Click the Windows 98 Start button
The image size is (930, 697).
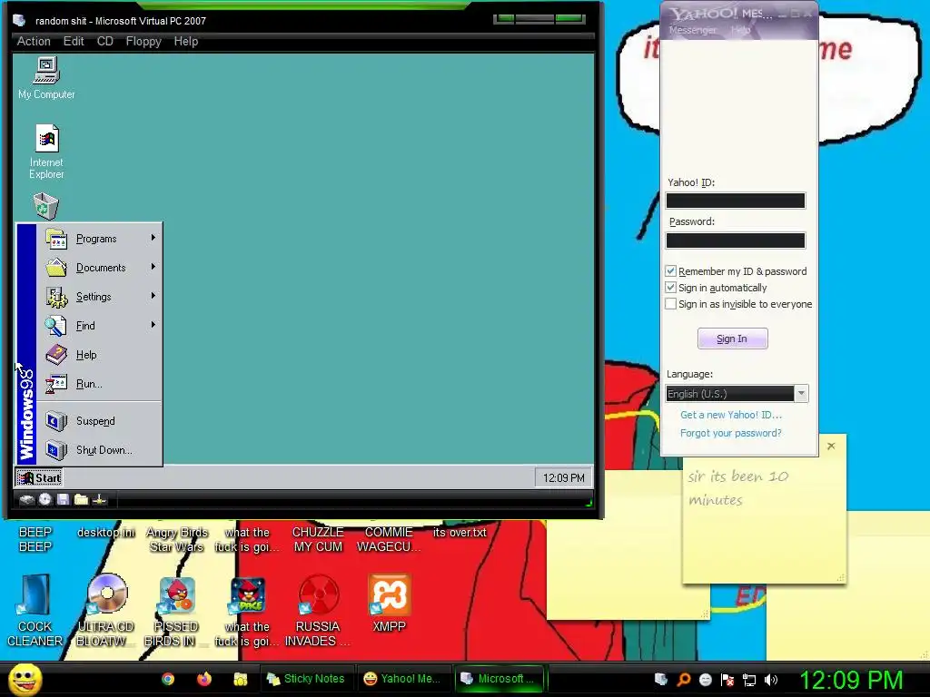pos(39,477)
